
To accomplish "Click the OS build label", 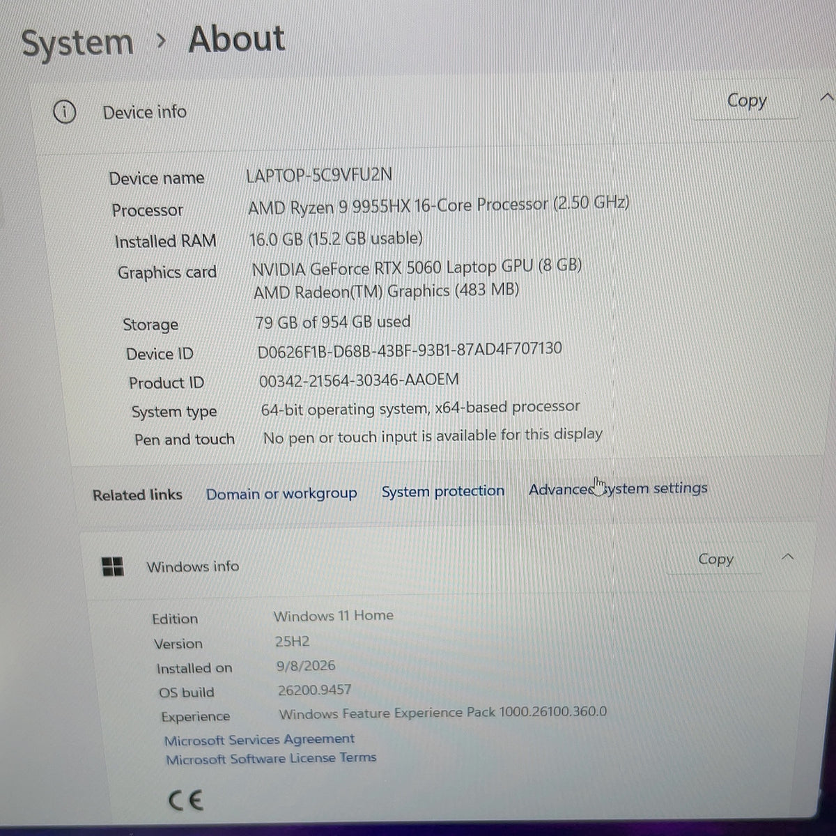I will pyautogui.click(x=187, y=692).
